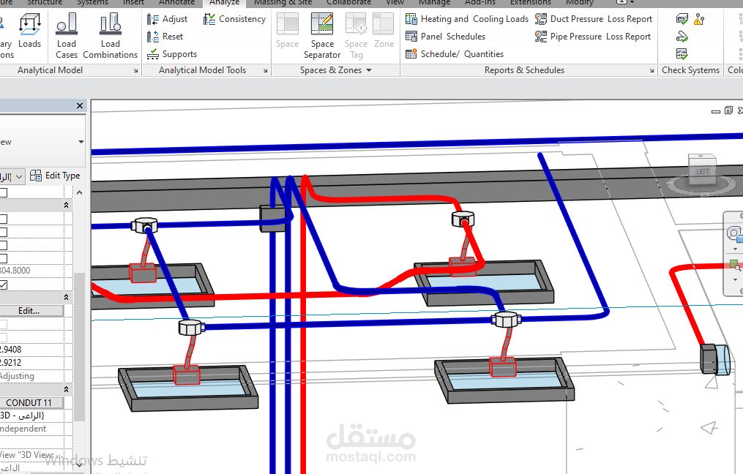Open the steering wheel navigation tool
Image resolution: width=743 pixels, height=474 pixels.
[734, 233]
